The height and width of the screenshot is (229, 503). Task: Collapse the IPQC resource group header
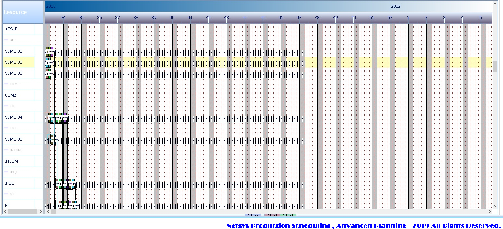[x=6, y=172]
